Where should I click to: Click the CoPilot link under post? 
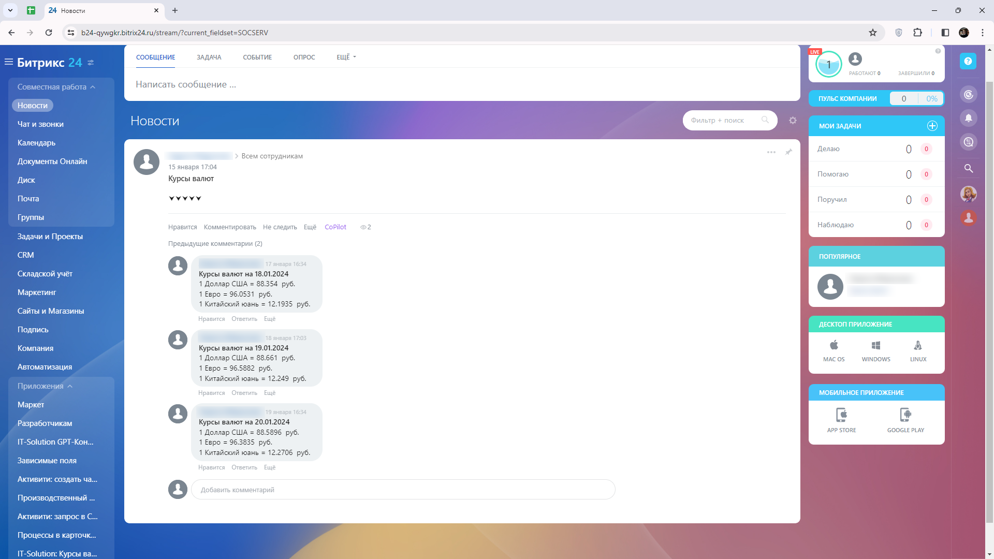click(335, 227)
